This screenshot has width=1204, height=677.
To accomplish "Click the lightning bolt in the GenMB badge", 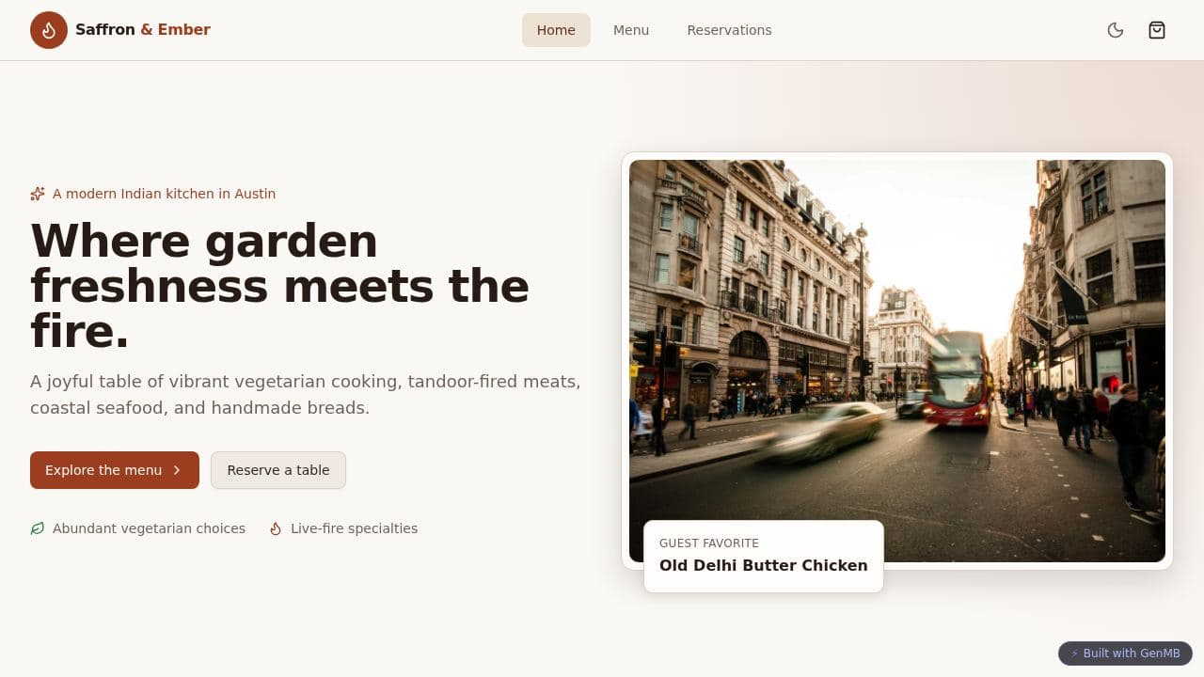I will (1075, 653).
